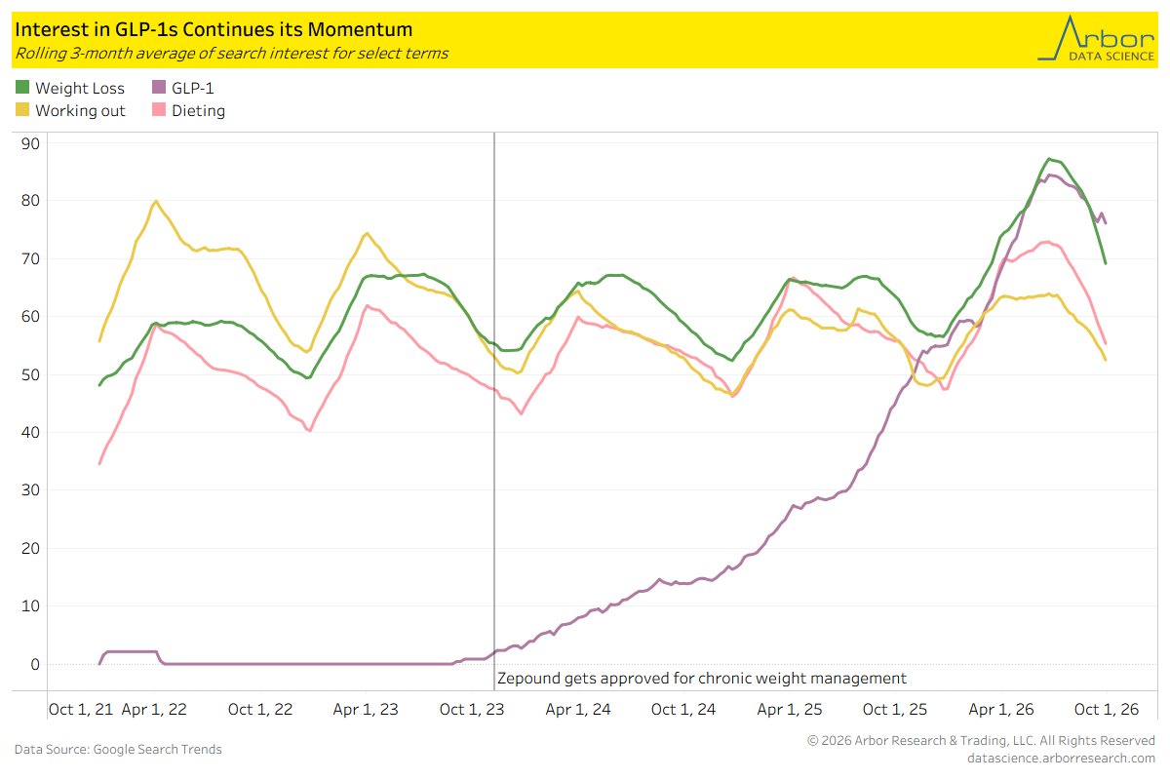Select the yellow Working out legend swatch
Screen dimensions: 1170x780
point(22,110)
